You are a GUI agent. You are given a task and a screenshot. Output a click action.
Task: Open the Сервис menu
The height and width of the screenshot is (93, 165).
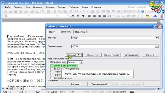tap(62, 7)
